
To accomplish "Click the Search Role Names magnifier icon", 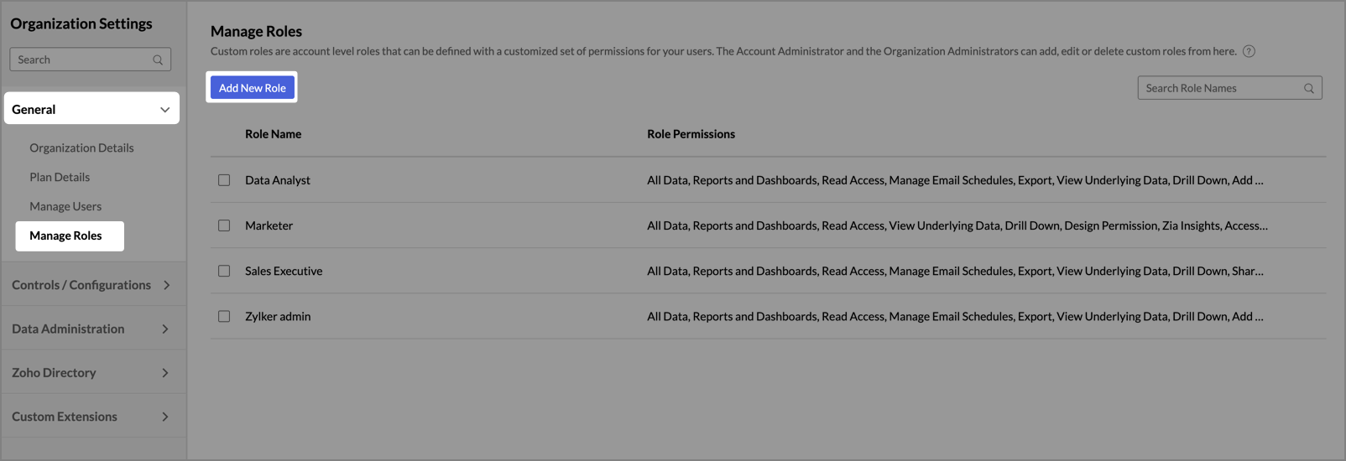I will 1308,88.
